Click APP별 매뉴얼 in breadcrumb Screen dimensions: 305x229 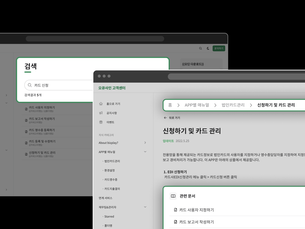pos(197,105)
